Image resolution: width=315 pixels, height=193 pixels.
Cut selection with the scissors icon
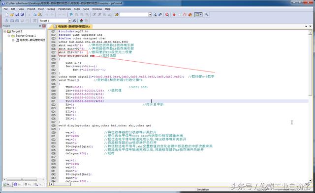(29, 15)
